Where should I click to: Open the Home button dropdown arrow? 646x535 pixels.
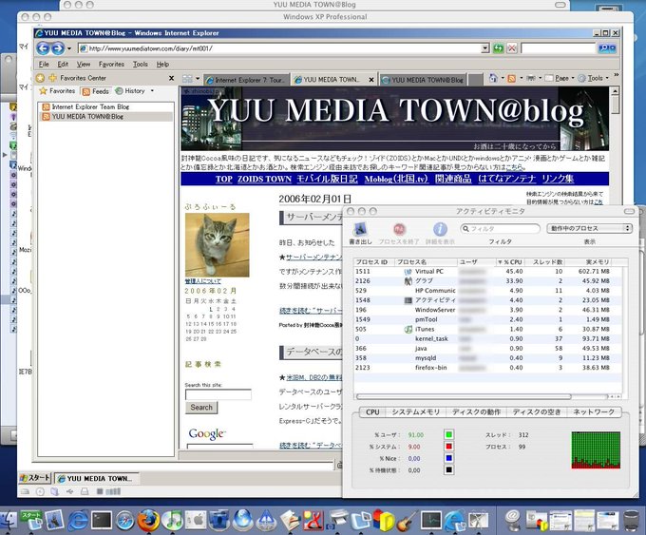[503, 78]
